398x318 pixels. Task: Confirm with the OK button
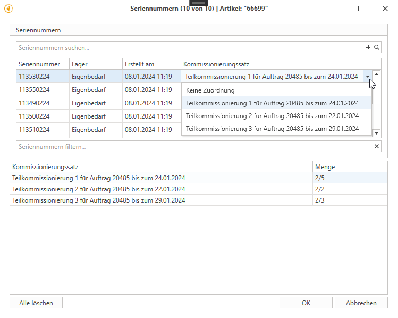tap(306, 303)
